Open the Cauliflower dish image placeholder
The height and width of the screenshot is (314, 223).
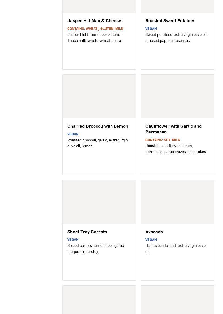(x=177, y=96)
